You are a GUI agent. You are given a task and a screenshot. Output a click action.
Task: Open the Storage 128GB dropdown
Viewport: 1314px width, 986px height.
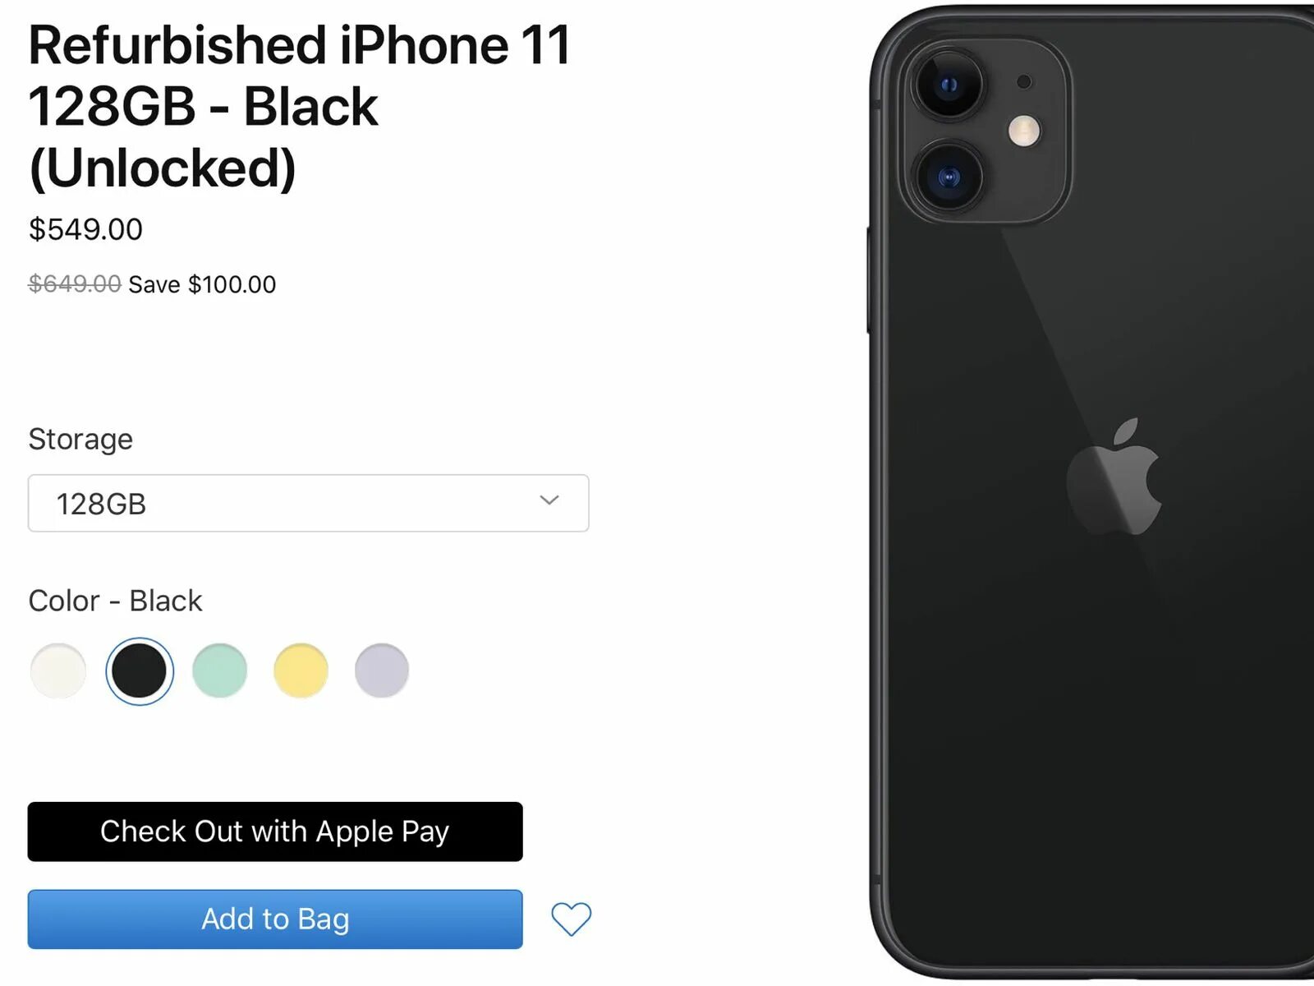tap(308, 503)
